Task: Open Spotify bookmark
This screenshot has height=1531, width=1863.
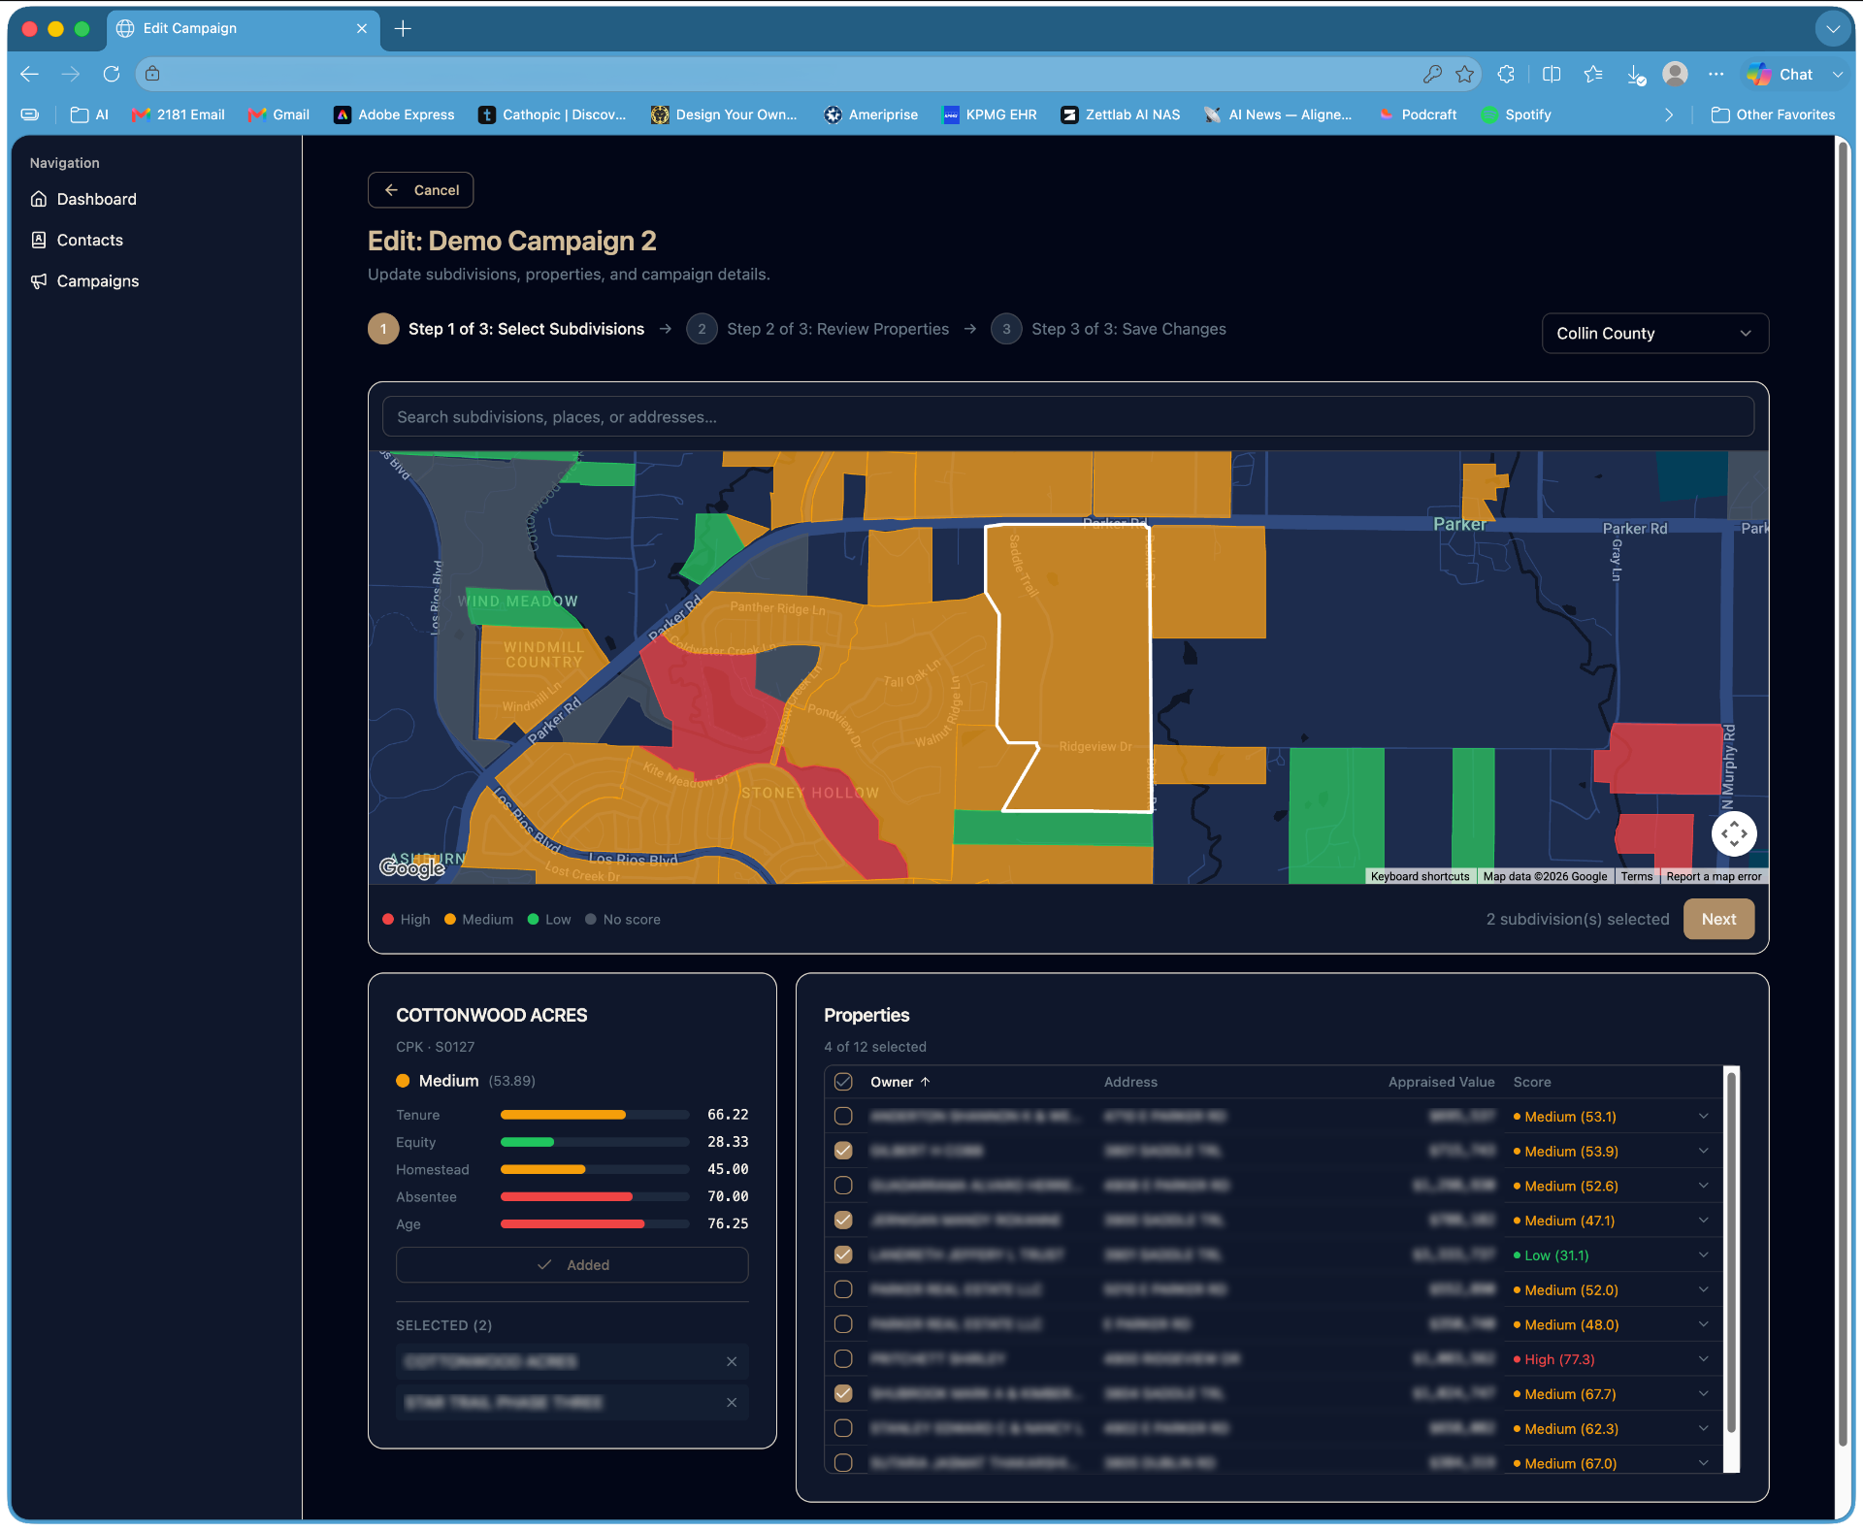Action: pos(1517,114)
